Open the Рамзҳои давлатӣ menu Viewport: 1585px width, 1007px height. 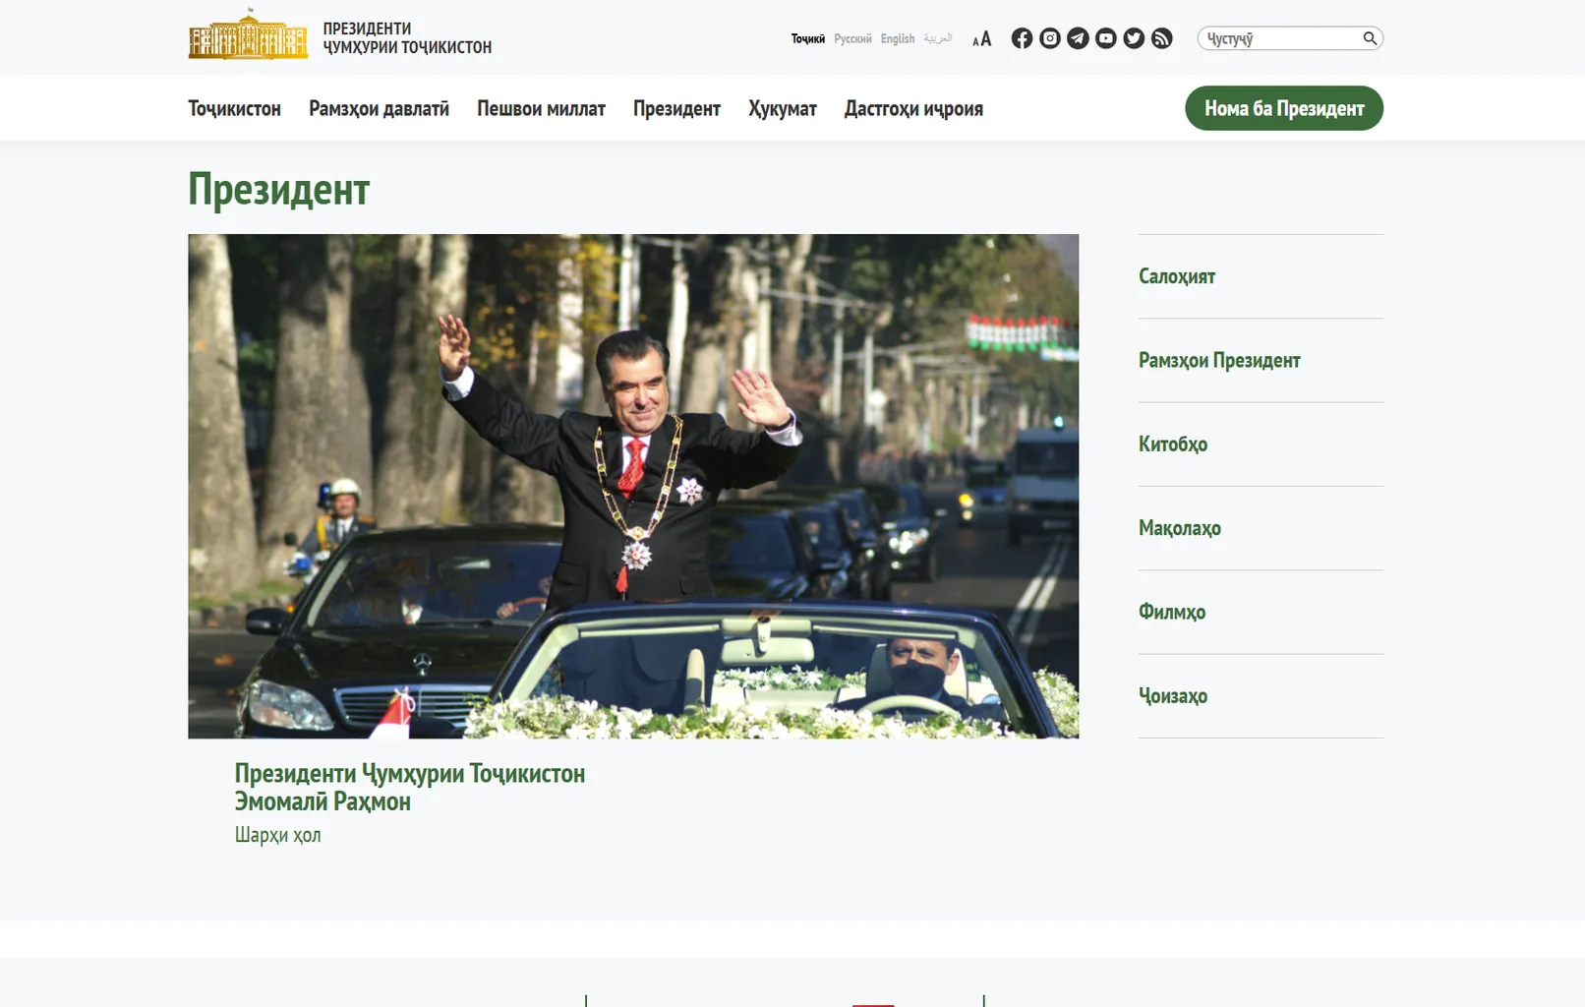point(379,108)
